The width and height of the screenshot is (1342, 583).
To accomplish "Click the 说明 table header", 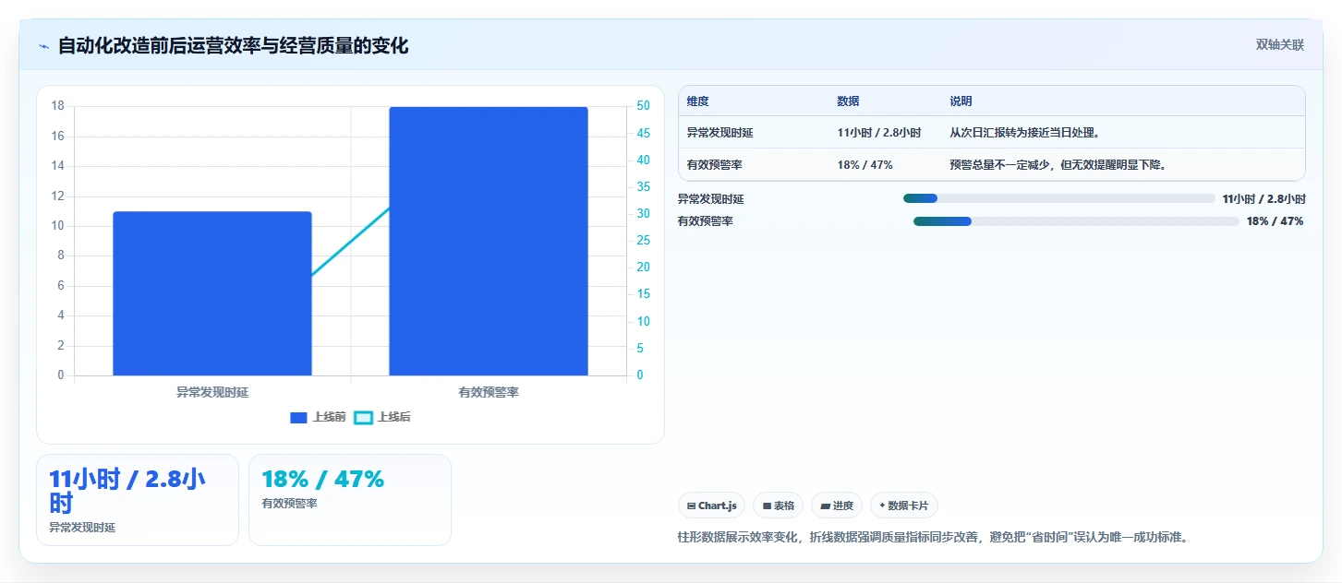I will tap(961, 101).
